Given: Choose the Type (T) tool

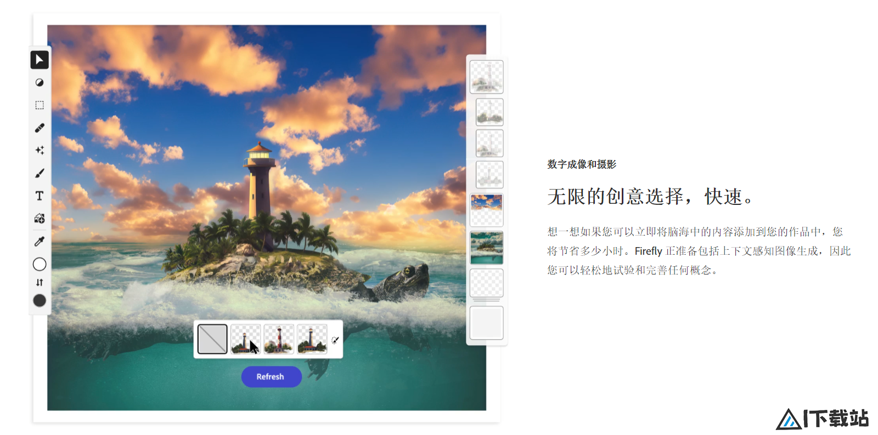Looking at the screenshot, I should (x=40, y=196).
